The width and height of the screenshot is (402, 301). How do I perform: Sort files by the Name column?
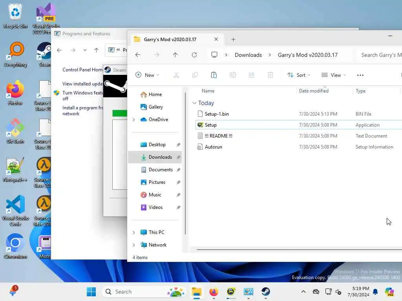coord(208,91)
